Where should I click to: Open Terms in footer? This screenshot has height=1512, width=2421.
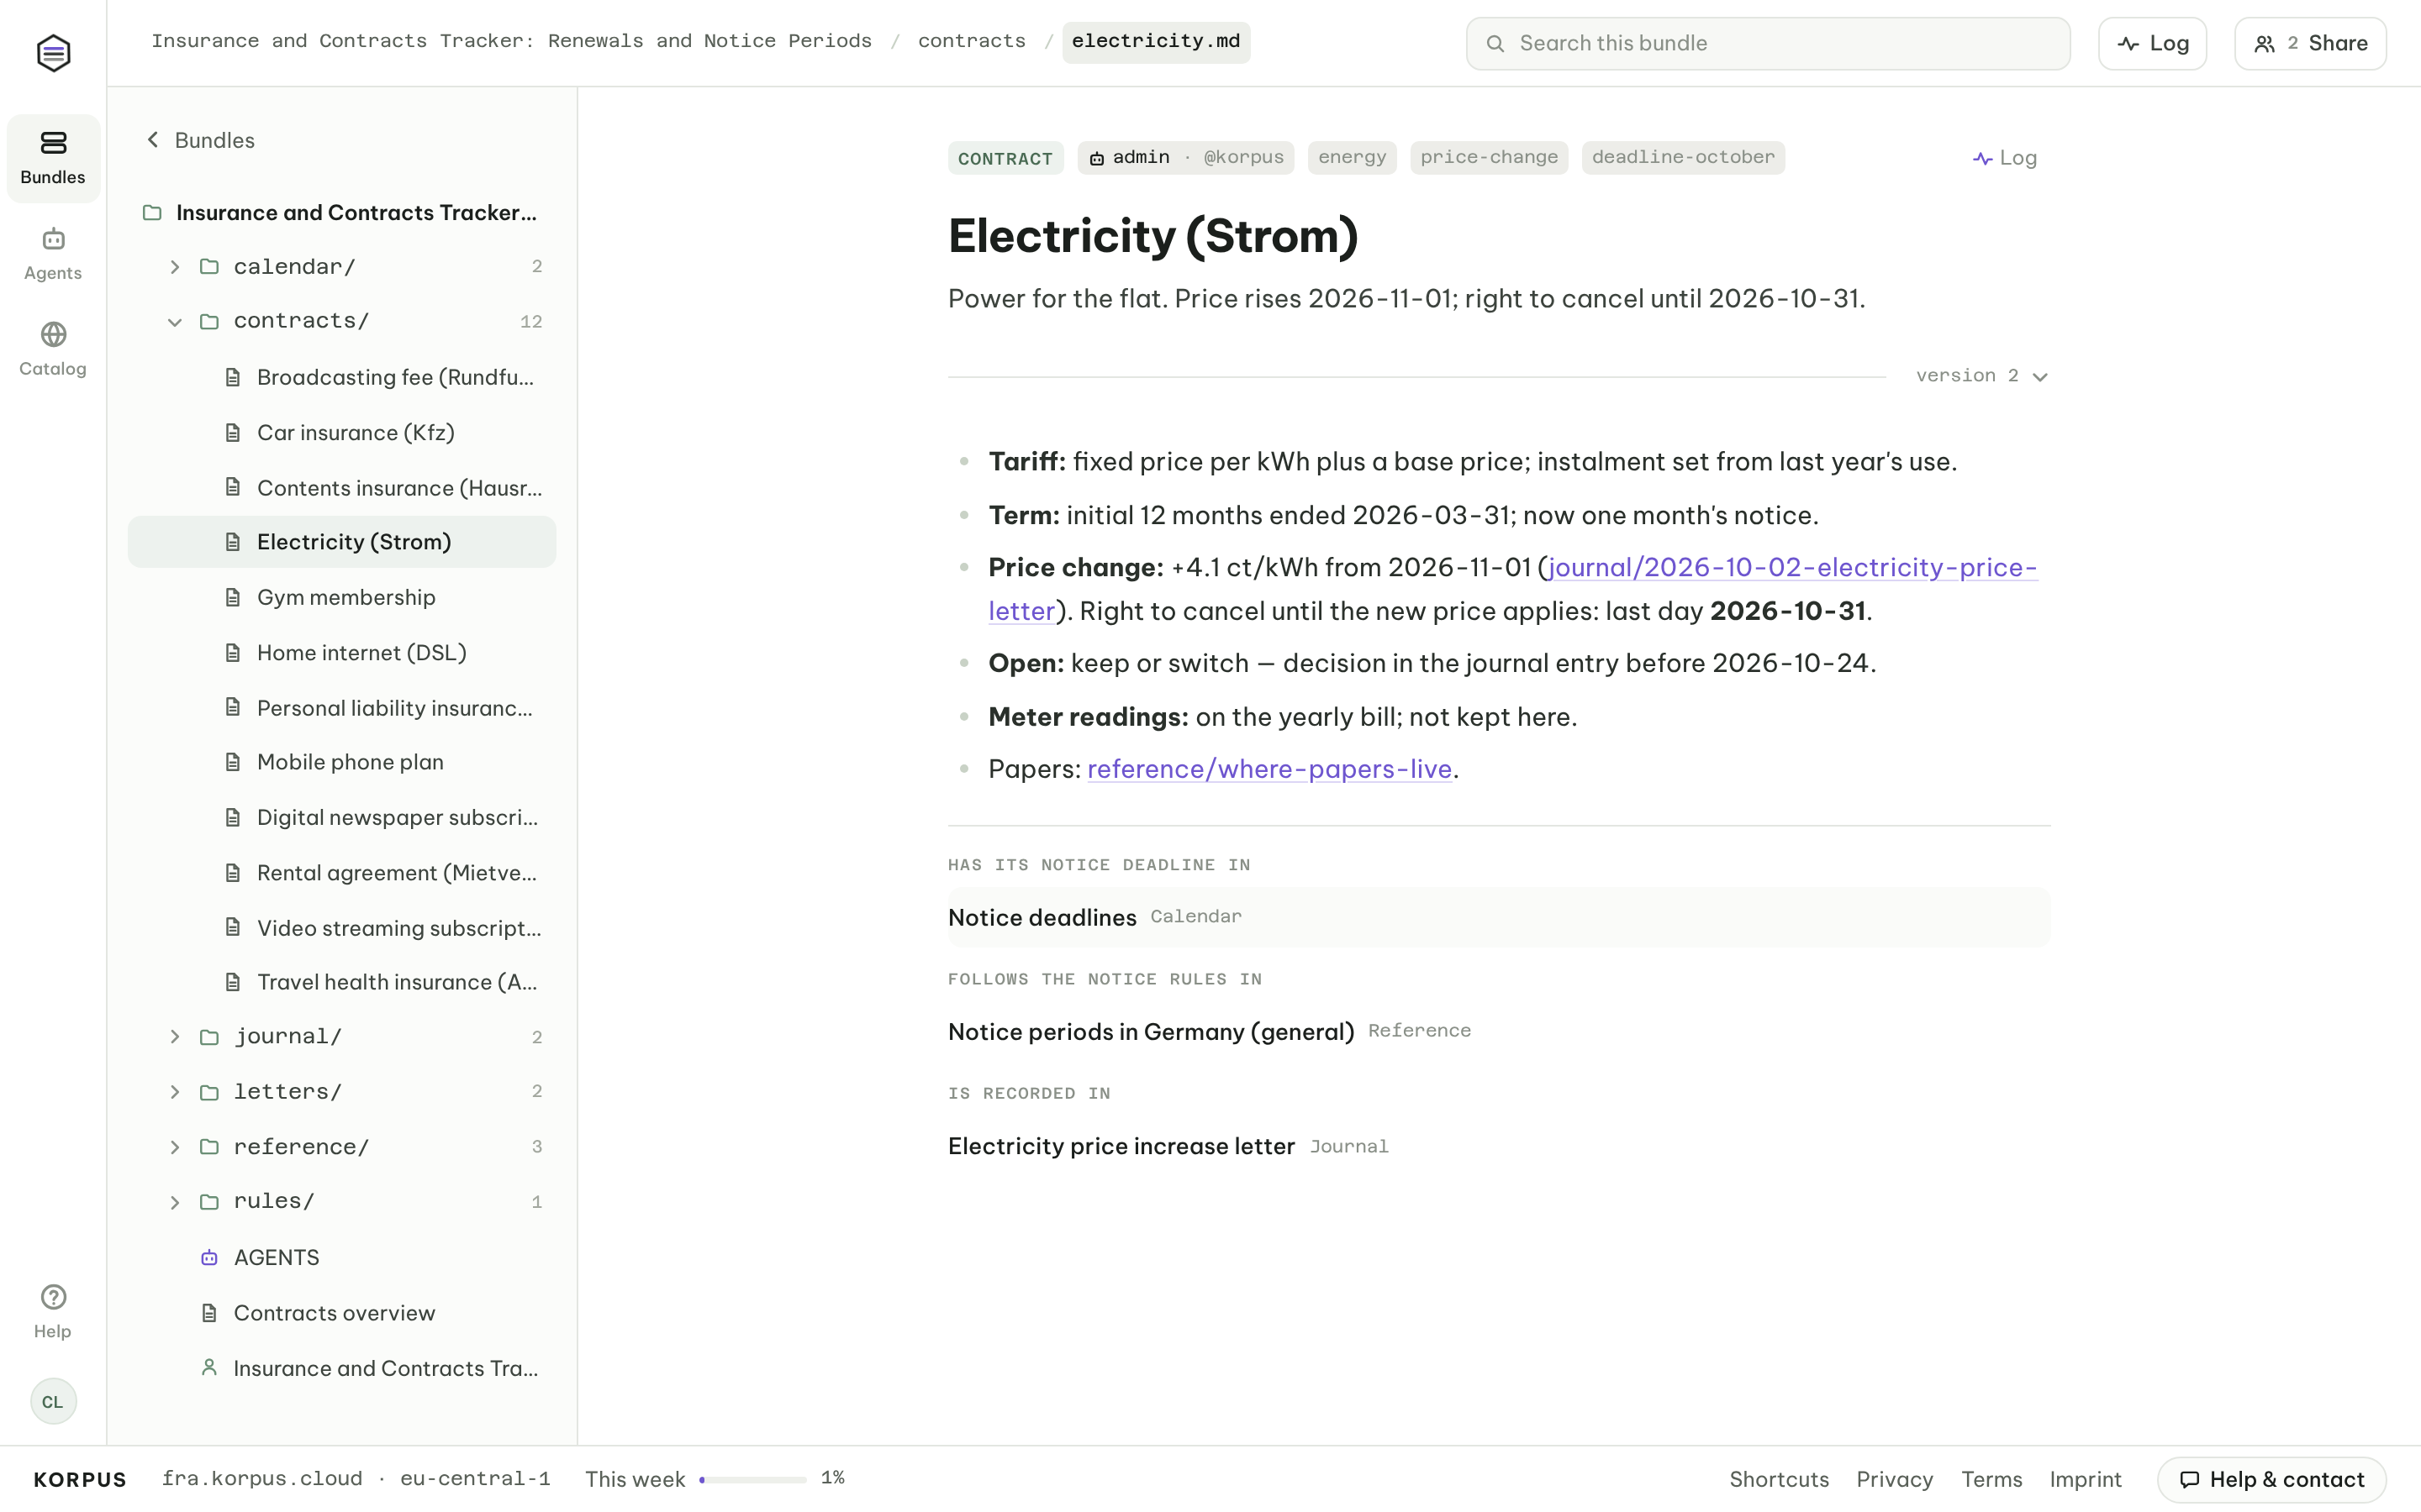(1991, 1479)
